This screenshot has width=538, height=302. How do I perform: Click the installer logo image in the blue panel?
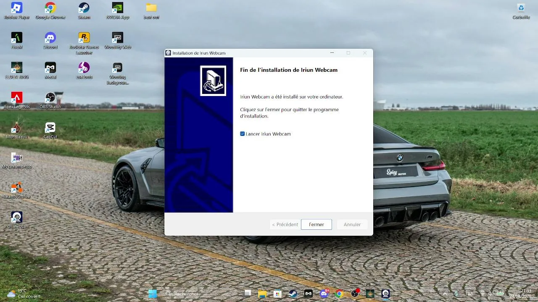click(213, 81)
